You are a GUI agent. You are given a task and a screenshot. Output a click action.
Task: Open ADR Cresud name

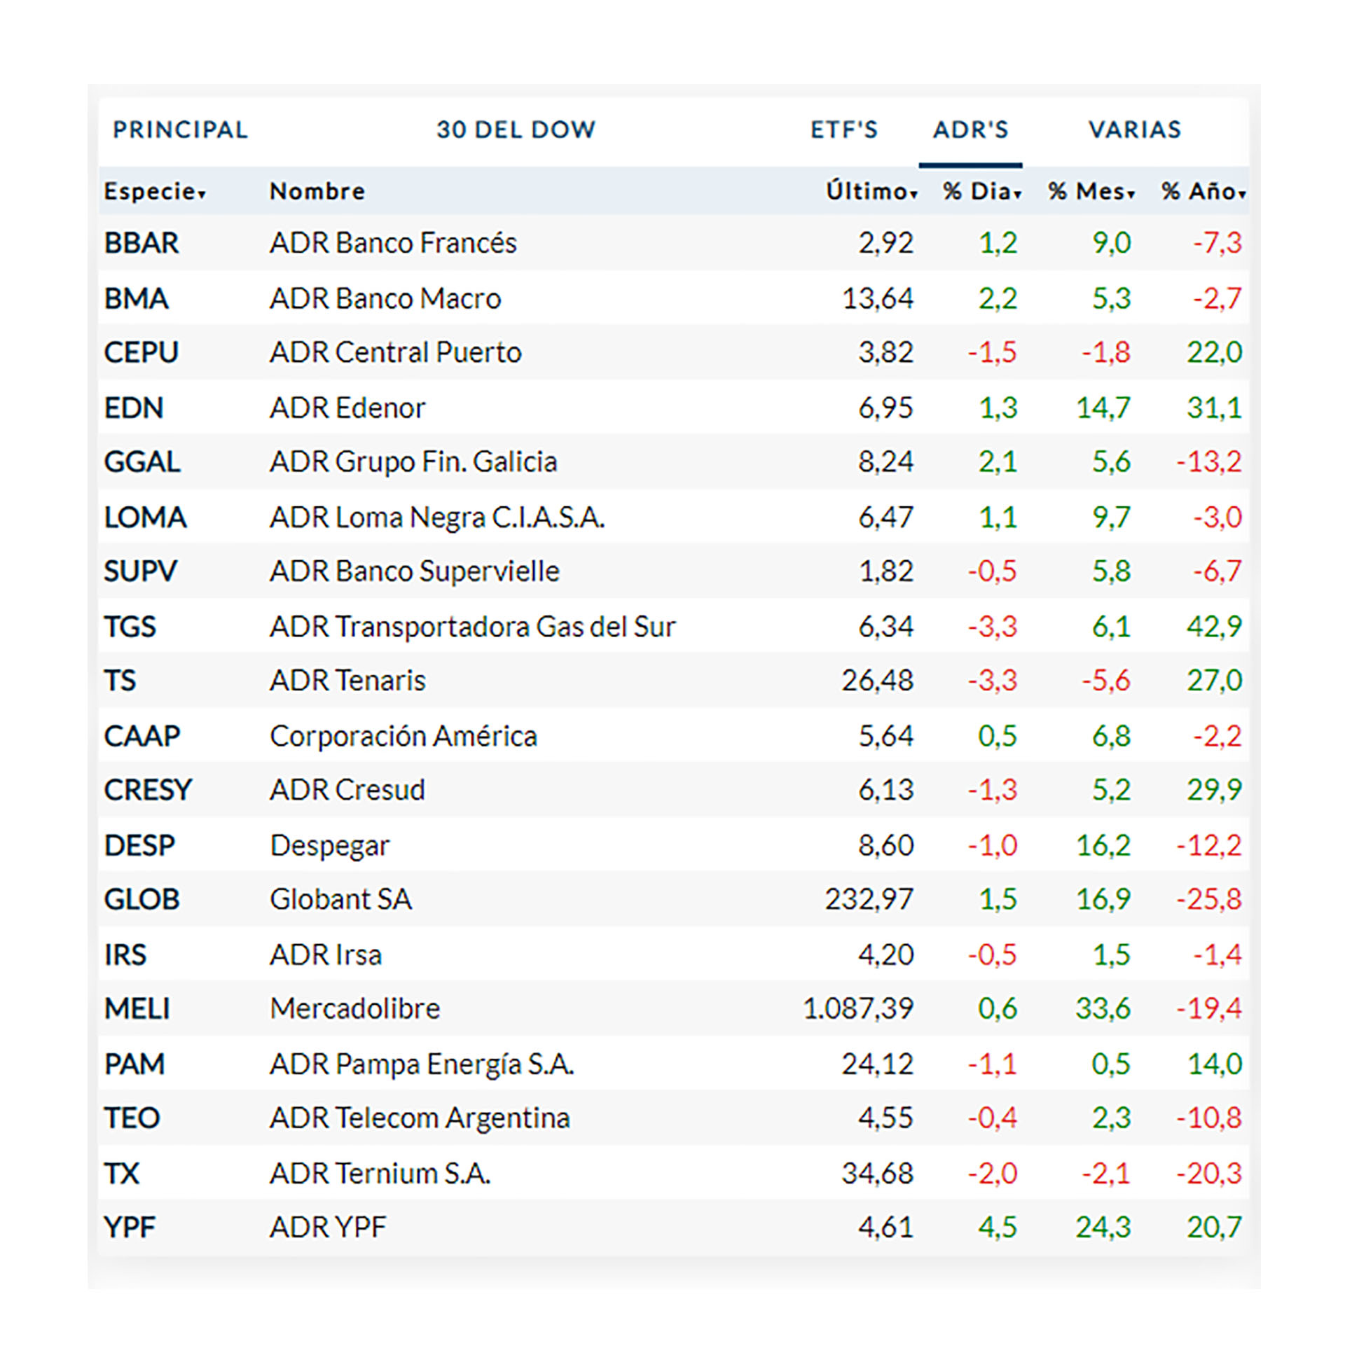(x=347, y=791)
